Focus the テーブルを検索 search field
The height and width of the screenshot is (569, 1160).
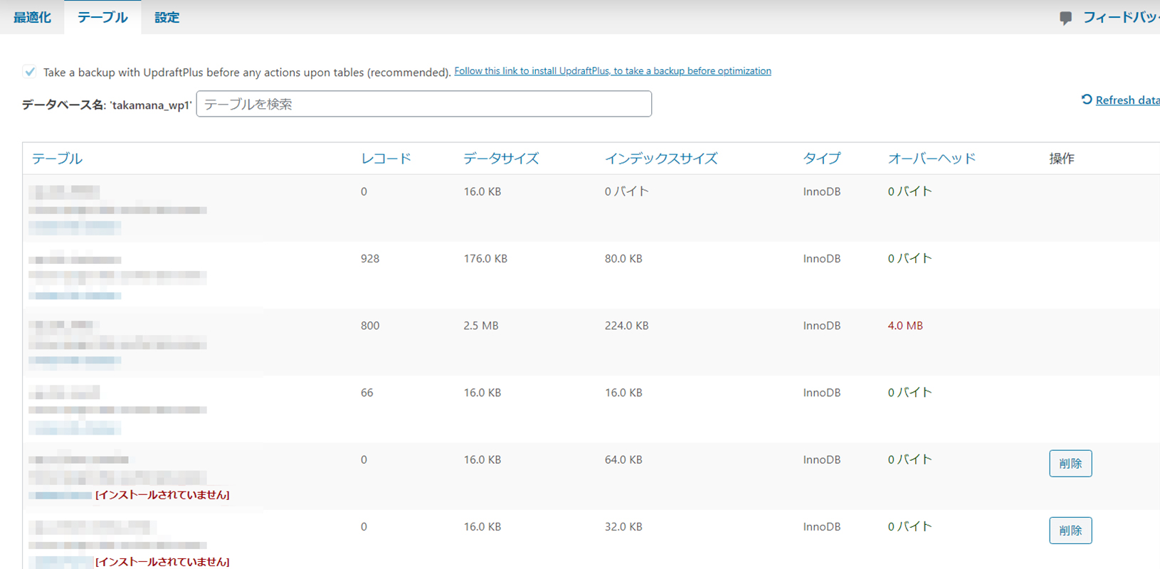coord(423,104)
